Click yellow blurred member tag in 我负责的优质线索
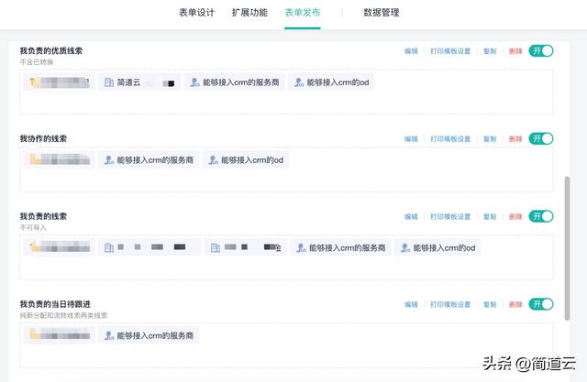This screenshot has height=382, width=587. point(59,82)
